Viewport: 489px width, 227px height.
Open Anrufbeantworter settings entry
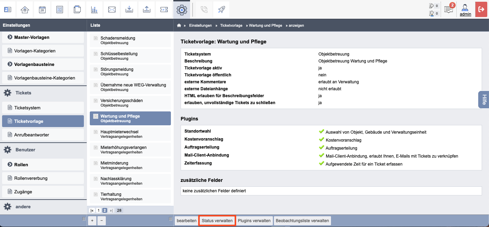pos(43,135)
